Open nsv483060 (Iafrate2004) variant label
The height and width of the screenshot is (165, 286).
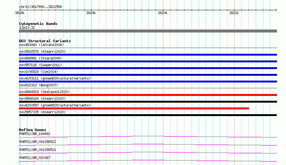pos(41,45)
